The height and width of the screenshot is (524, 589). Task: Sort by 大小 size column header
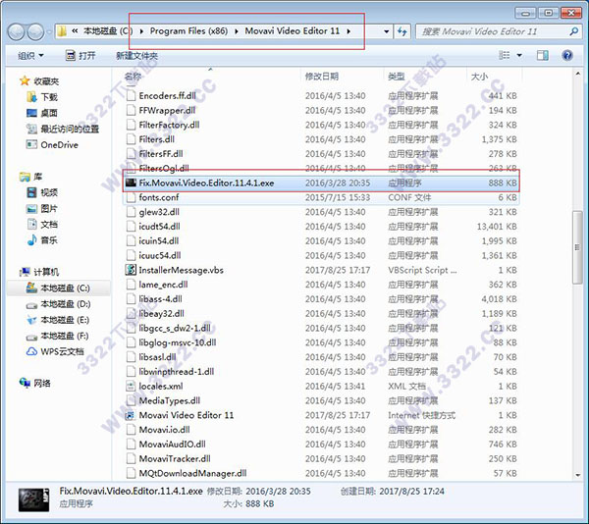(x=479, y=77)
